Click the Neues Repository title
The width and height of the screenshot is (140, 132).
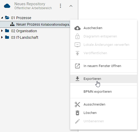pos(30,4)
